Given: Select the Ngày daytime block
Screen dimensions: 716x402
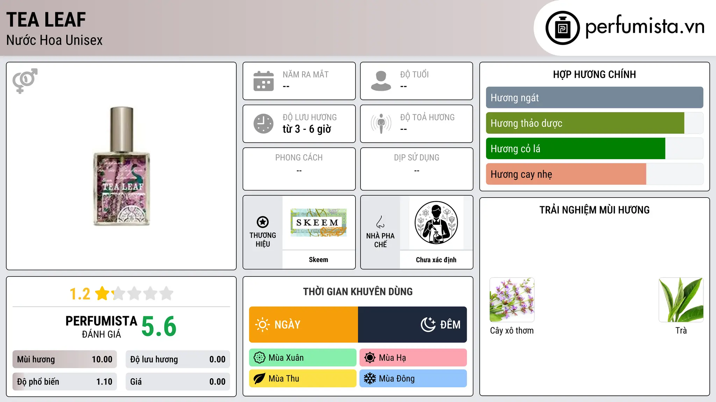Looking at the screenshot, I should point(303,325).
